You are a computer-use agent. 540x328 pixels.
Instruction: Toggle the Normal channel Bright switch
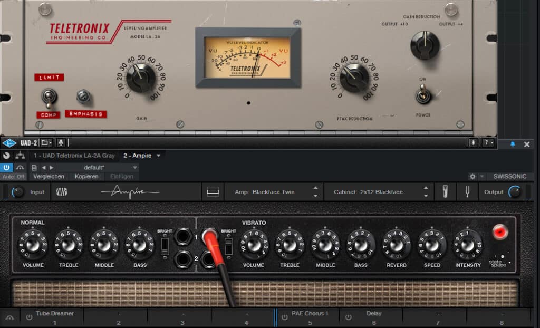click(165, 246)
